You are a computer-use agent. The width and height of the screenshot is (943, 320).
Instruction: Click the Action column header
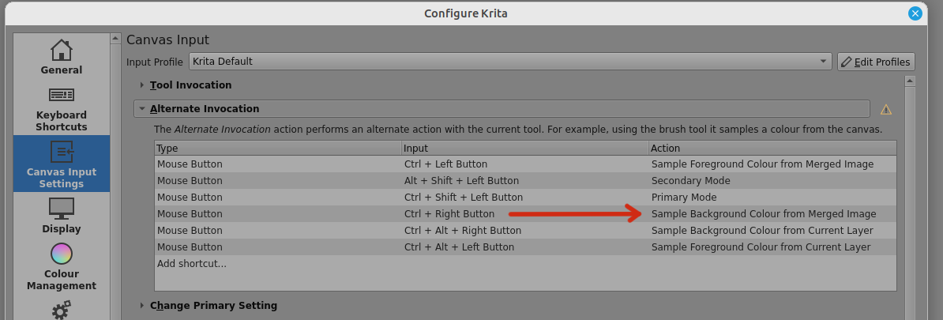[772, 148]
